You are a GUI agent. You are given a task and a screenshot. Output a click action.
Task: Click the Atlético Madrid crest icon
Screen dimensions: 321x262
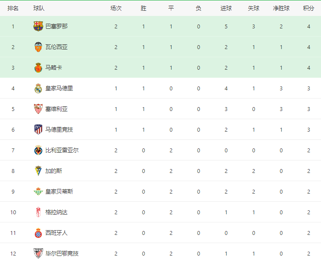coord(38,129)
